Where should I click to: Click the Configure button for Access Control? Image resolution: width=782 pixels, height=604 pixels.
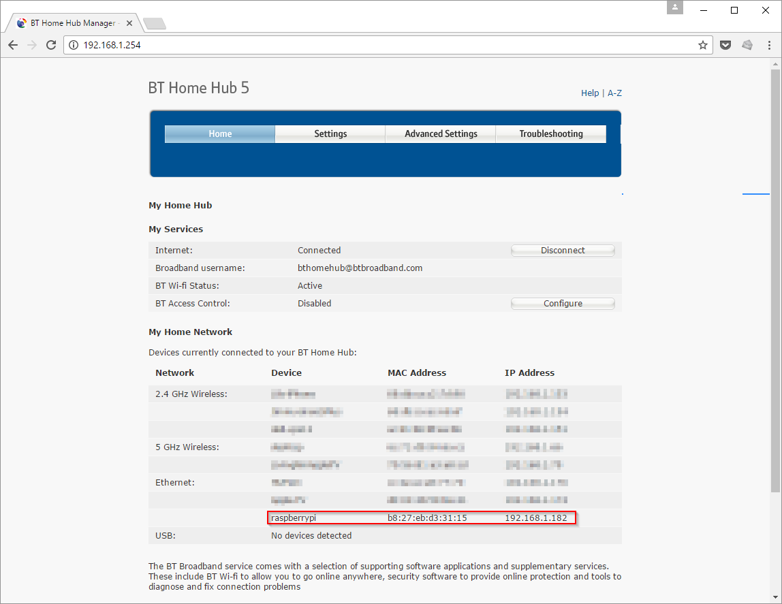(563, 304)
